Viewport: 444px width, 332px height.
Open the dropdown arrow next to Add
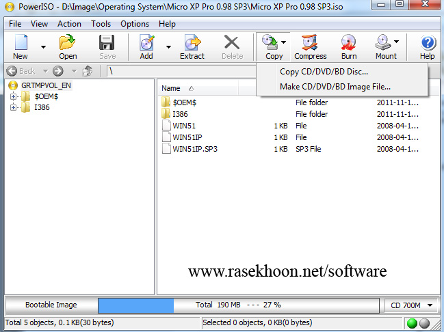tap(168, 47)
